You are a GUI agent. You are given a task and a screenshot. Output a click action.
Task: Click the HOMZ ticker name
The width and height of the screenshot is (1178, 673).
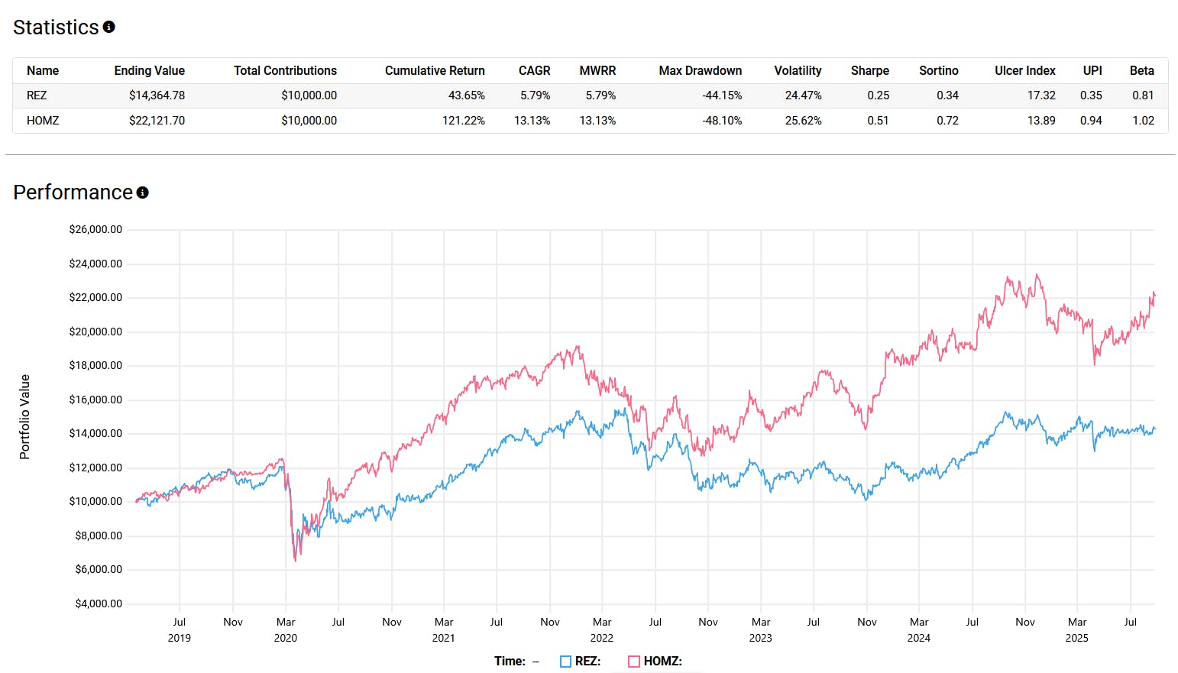[42, 120]
